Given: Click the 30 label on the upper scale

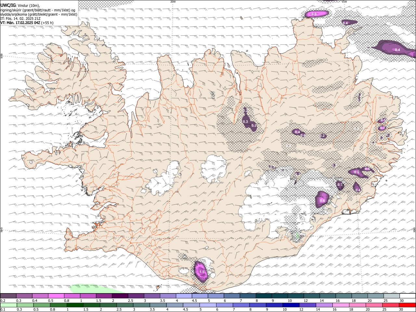Looking at the screenshot, I should 402,301.
